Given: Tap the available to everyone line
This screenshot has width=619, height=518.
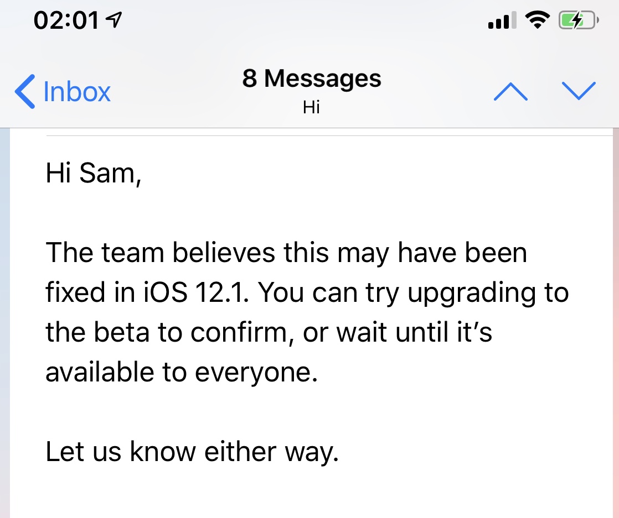Looking at the screenshot, I should [x=182, y=372].
